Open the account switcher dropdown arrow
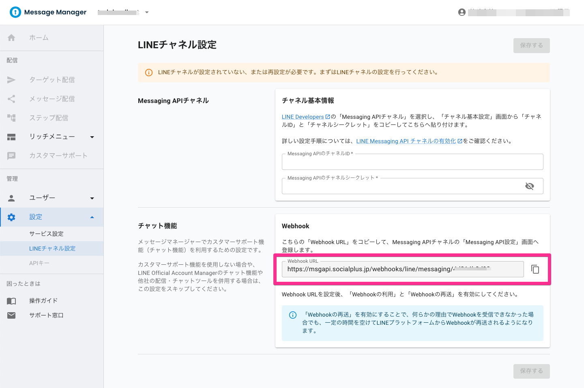 coord(147,13)
